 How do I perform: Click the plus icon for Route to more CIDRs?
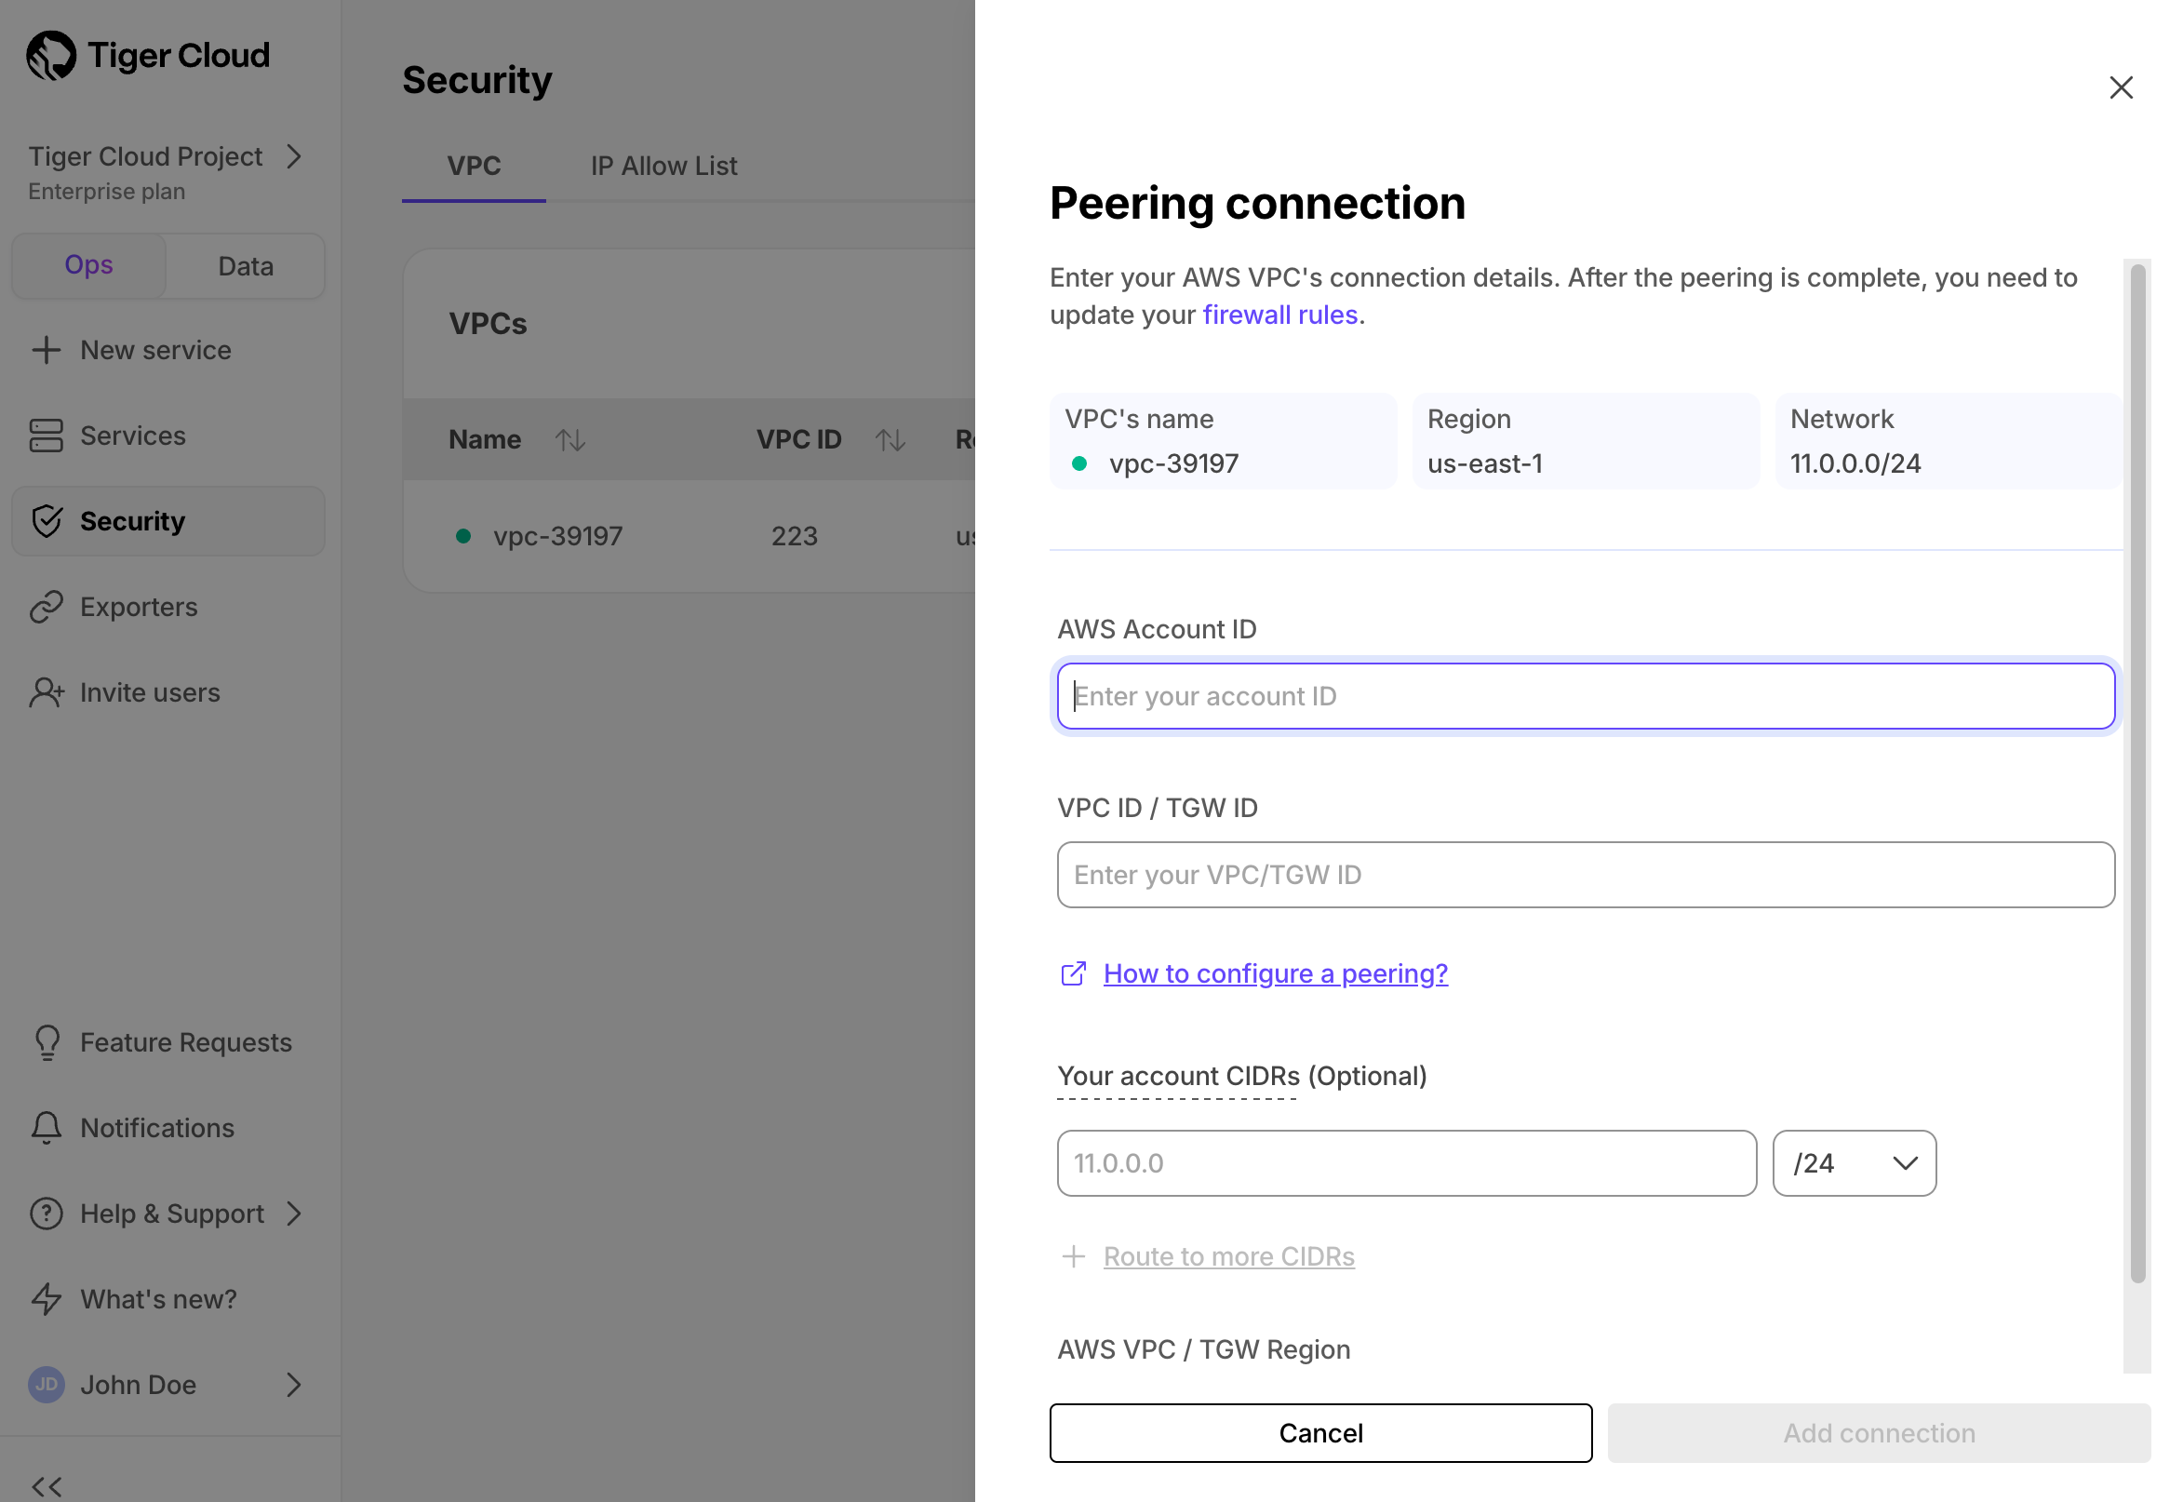[x=1074, y=1257]
